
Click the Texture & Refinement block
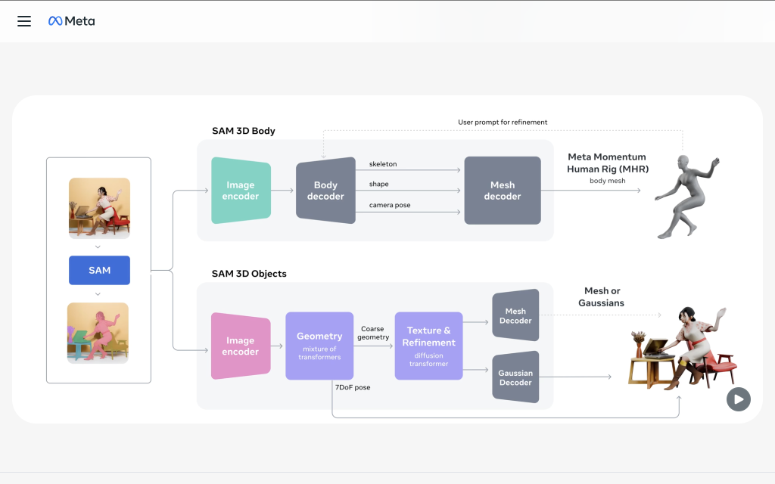[429, 346]
